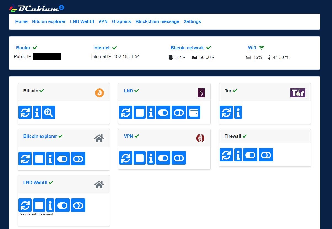Click the 'Pass default: password' note
This screenshot has width=332, height=229.
(x=36, y=214)
